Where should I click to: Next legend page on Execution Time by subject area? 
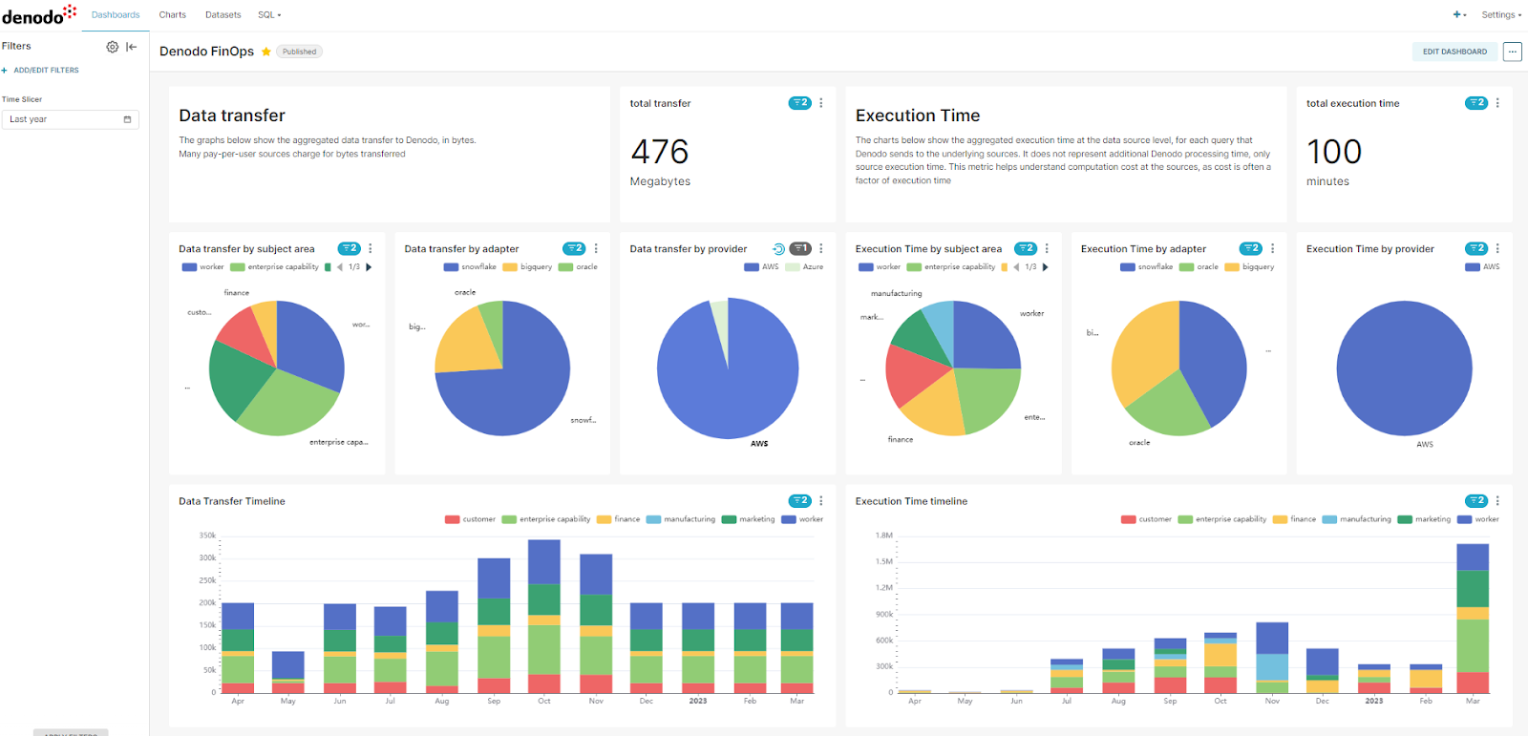(1045, 267)
